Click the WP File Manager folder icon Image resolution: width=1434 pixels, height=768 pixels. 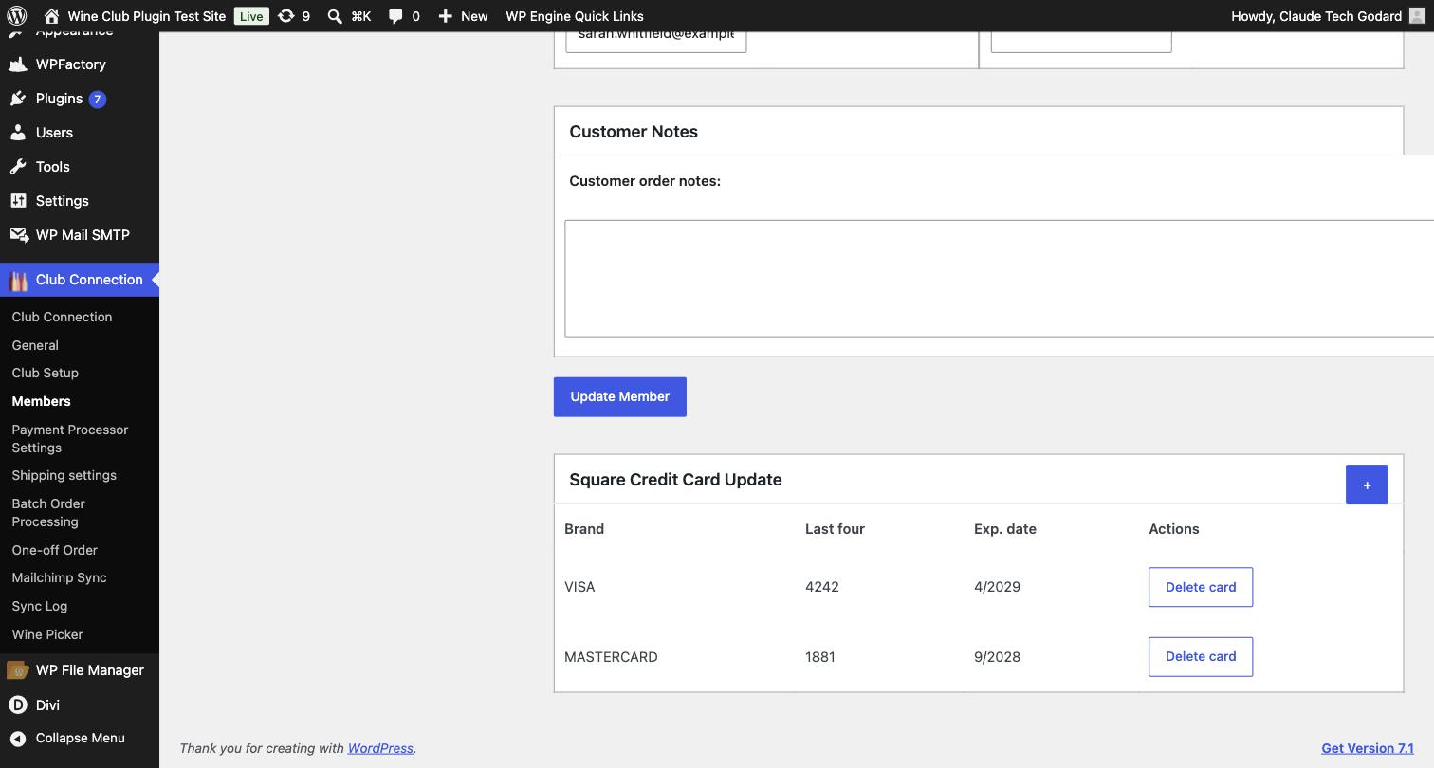coord(18,670)
